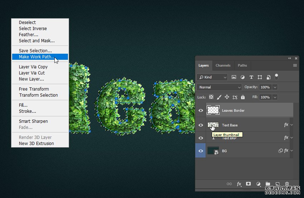Choose Select and Mask... menu item
Image resolution: width=304 pixels, height=198 pixels.
coord(40,41)
